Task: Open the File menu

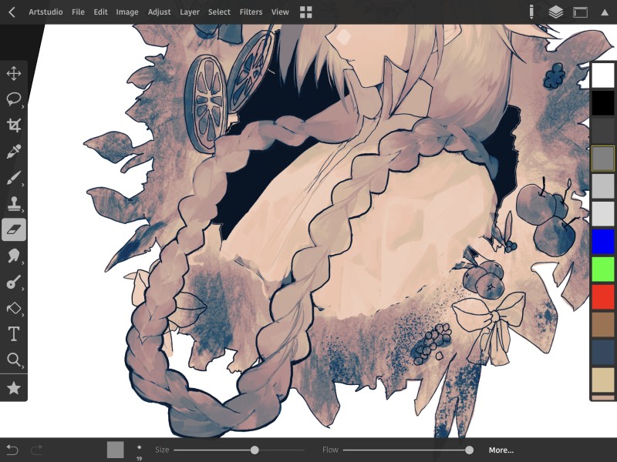Action: click(78, 12)
